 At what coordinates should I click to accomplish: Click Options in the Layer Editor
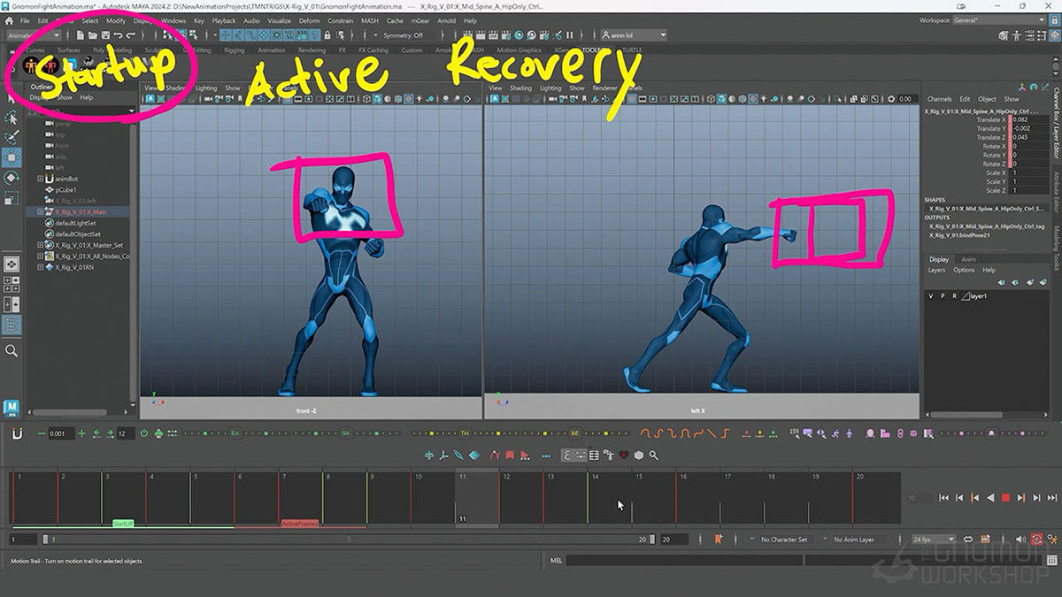[x=964, y=271]
